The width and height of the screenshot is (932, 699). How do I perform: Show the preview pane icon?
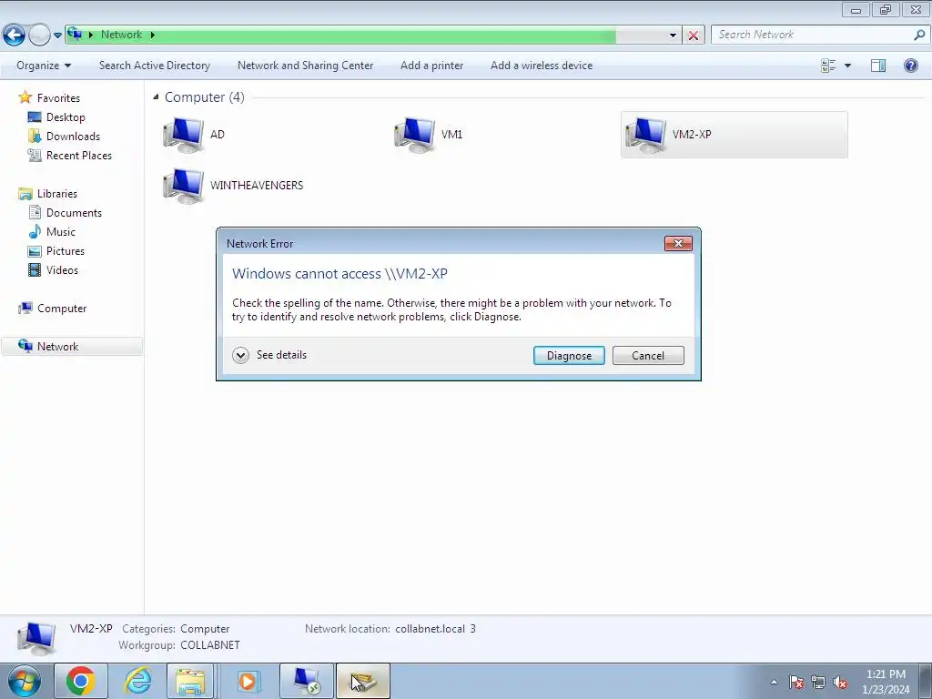(878, 66)
